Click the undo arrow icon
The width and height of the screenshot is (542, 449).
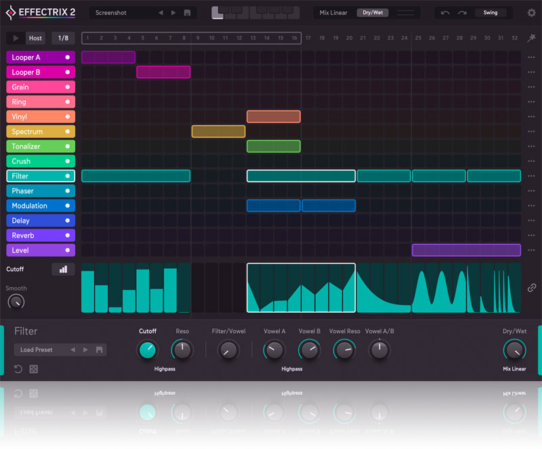point(445,13)
